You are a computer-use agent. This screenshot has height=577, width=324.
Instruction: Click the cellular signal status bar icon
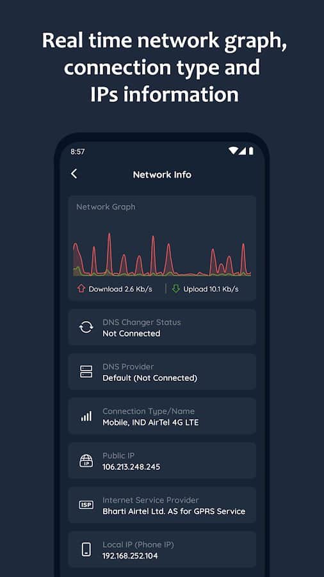tap(242, 151)
